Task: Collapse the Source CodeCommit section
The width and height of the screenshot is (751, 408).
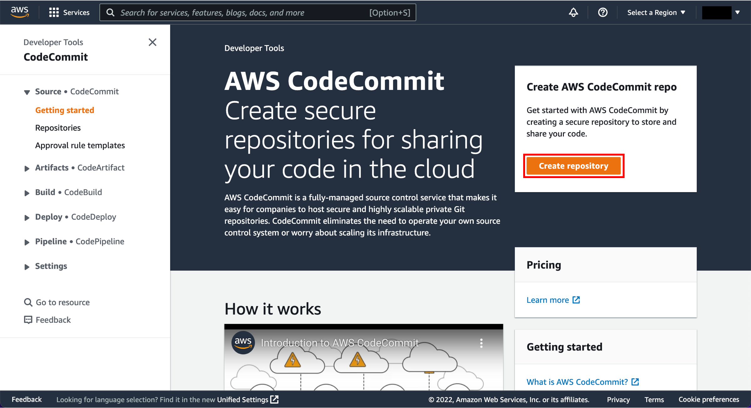Action: (x=27, y=92)
